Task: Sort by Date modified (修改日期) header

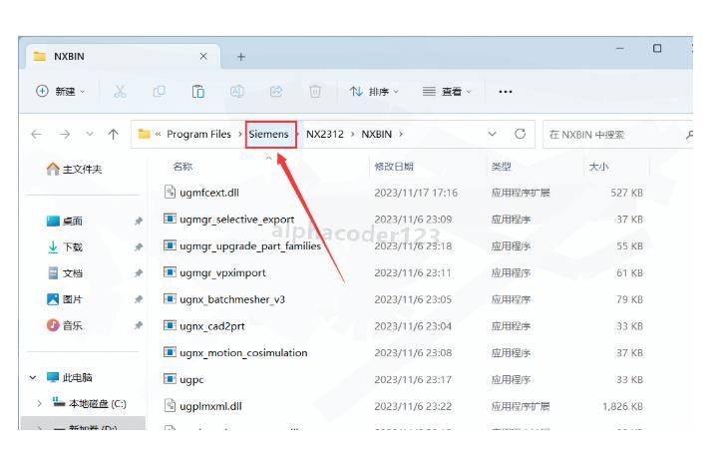Action: [x=394, y=167]
